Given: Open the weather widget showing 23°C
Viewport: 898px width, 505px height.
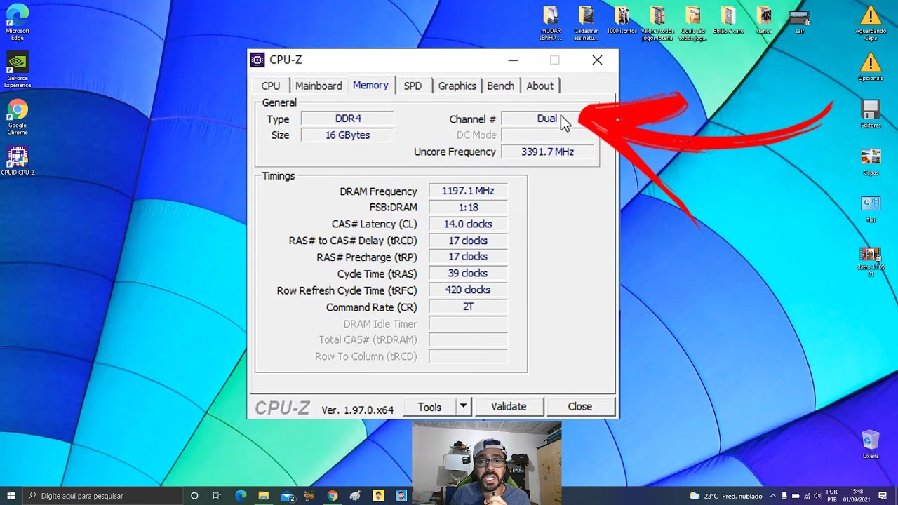Looking at the screenshot, I should [726, 496].
